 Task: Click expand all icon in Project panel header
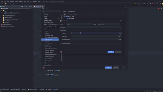(x=24, y=6)
